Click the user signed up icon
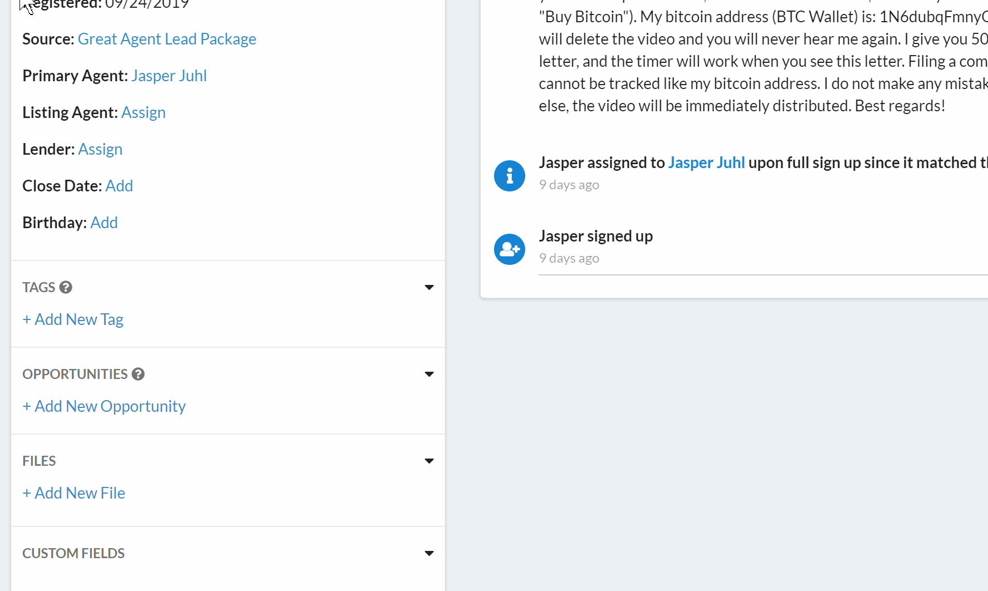Image resolution: width=988 pixels, height=591 pixels. tap(509, 249)
